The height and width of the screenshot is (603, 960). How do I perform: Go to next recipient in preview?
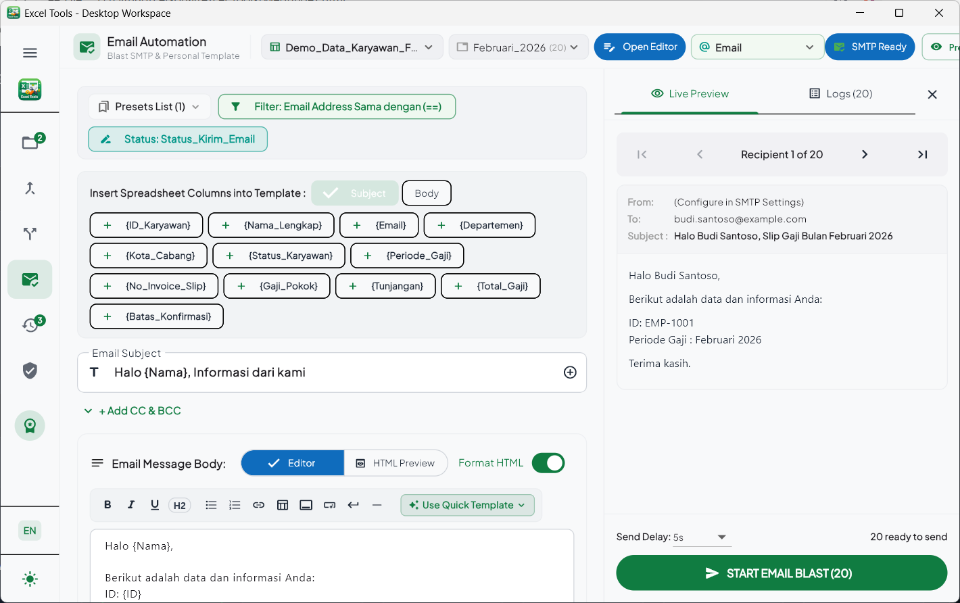865,155
